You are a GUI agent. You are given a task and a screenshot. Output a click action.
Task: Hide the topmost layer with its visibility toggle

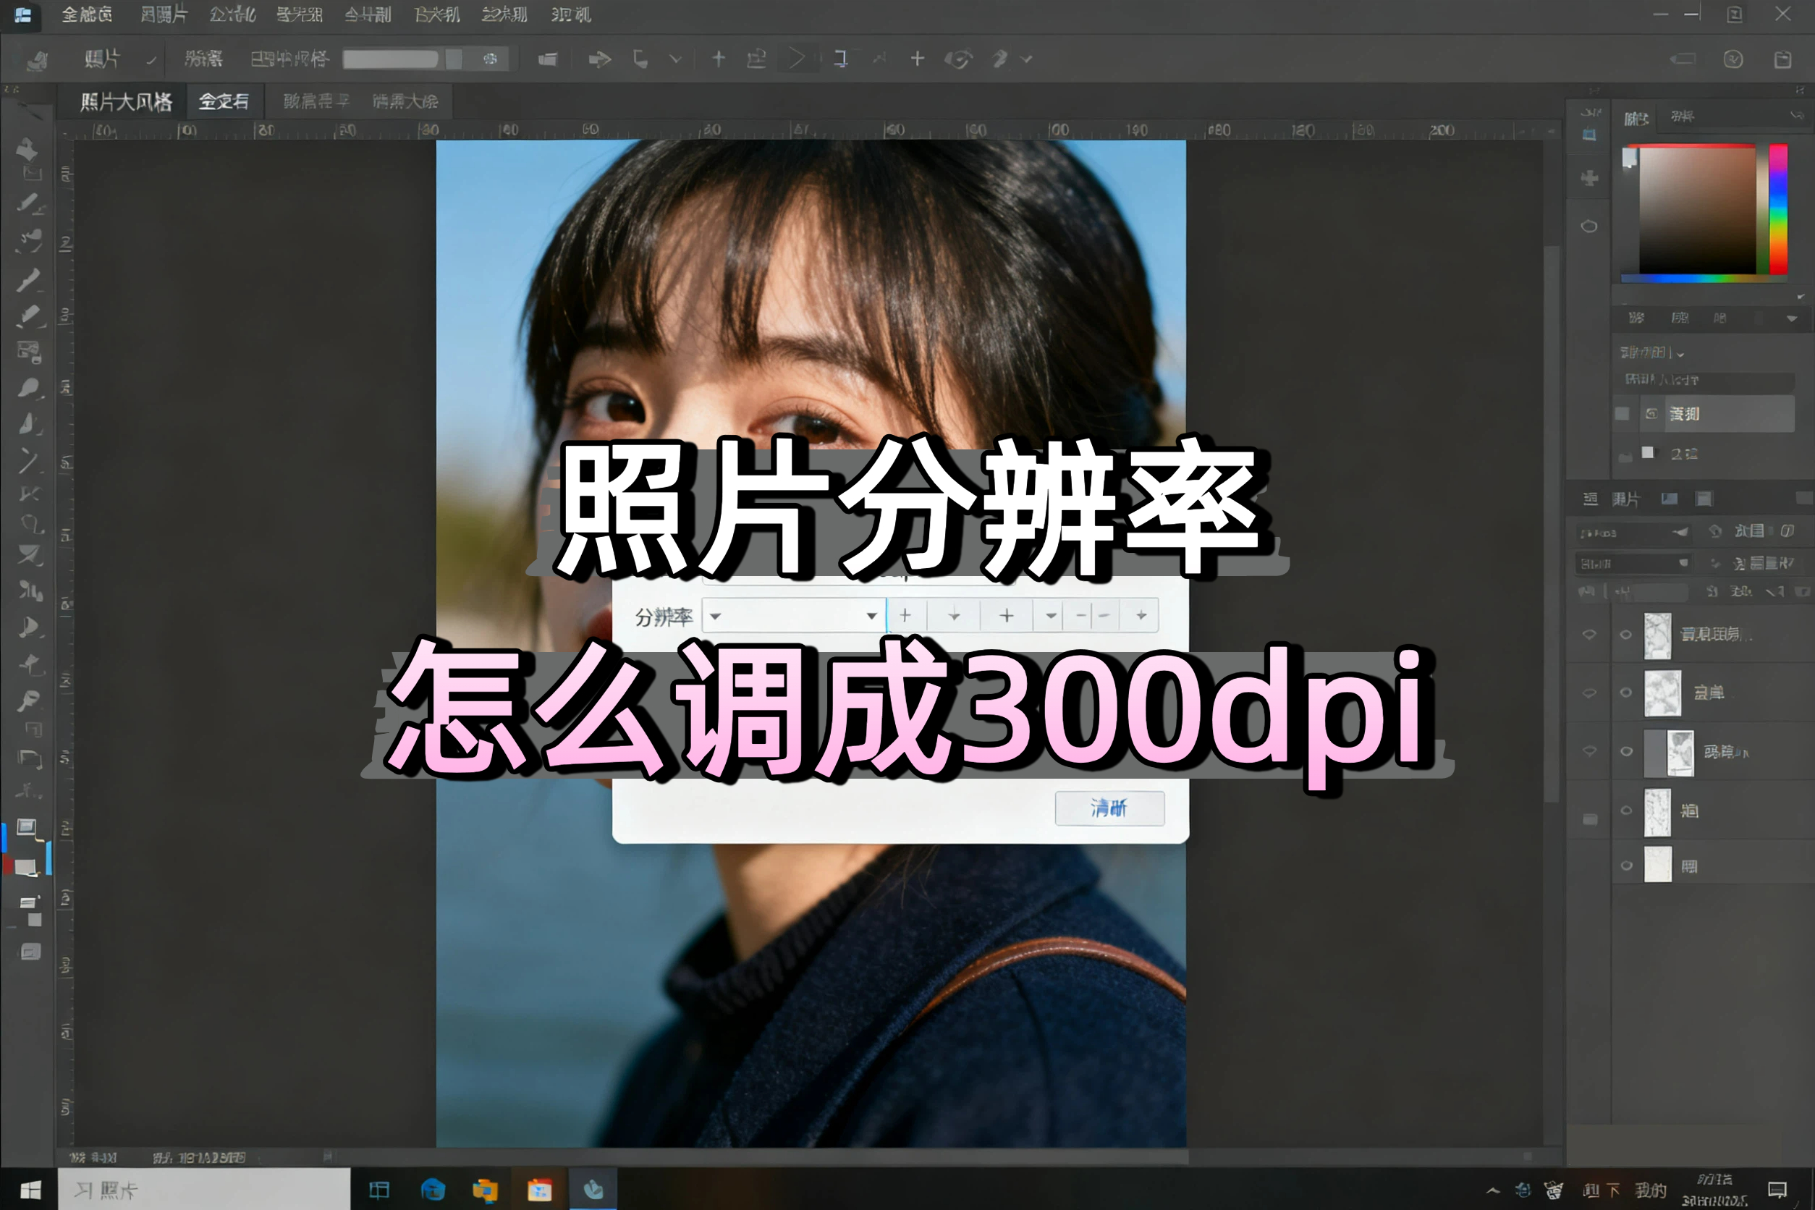1627,635
